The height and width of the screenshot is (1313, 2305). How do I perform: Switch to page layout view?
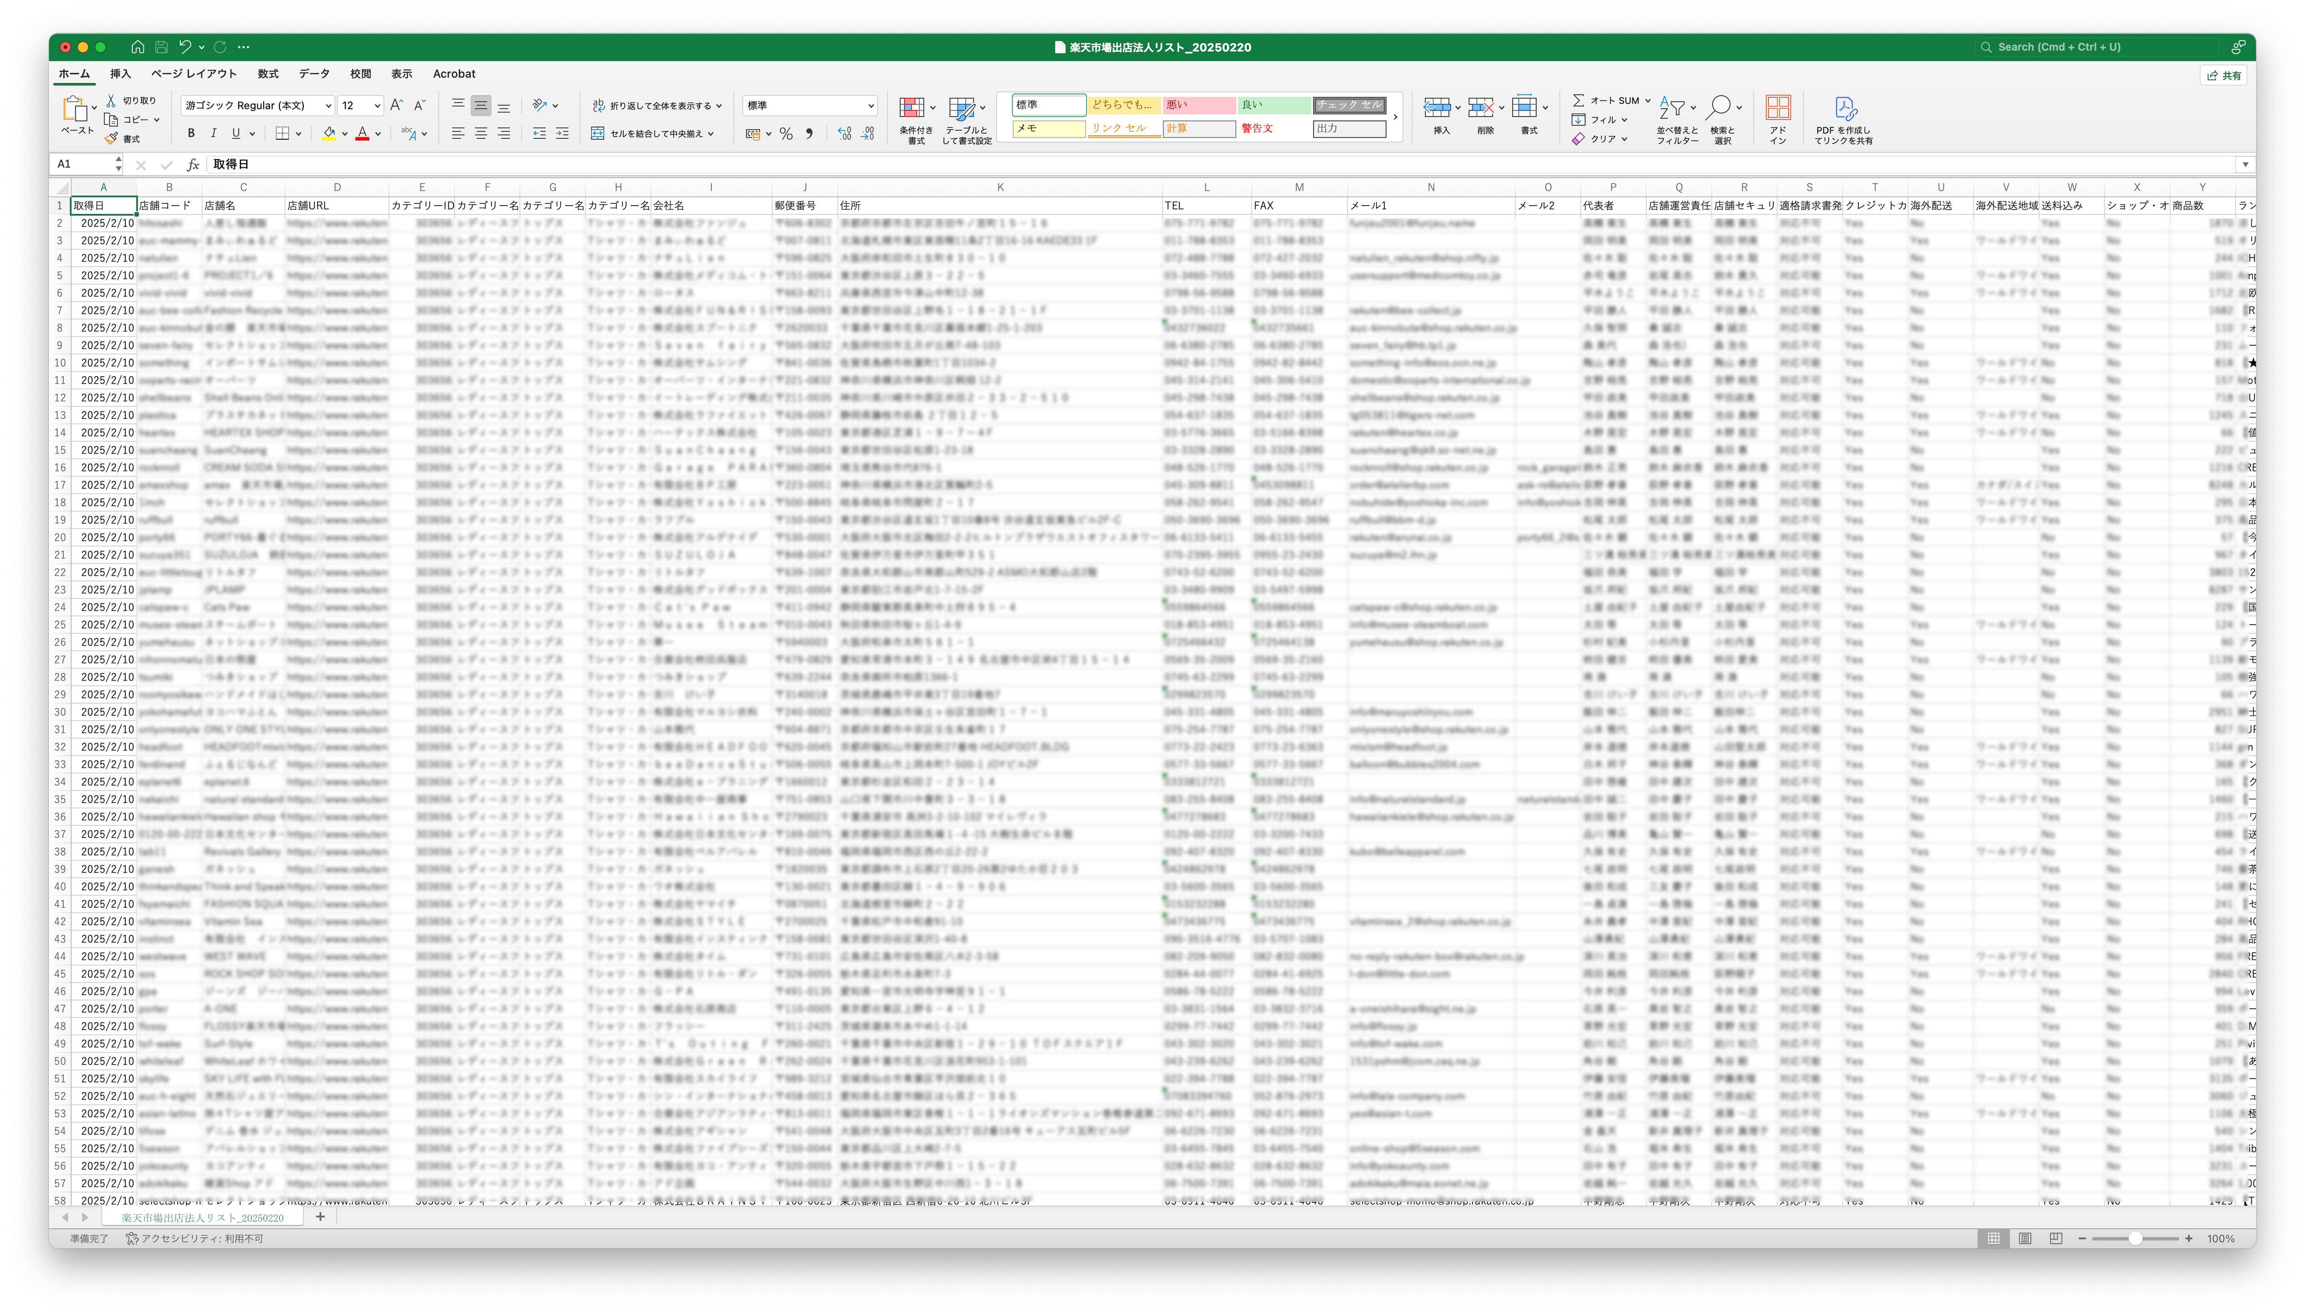tap(2025, 1239)
